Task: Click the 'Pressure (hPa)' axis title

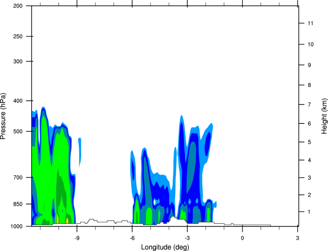Action: (x=3, y=116)
